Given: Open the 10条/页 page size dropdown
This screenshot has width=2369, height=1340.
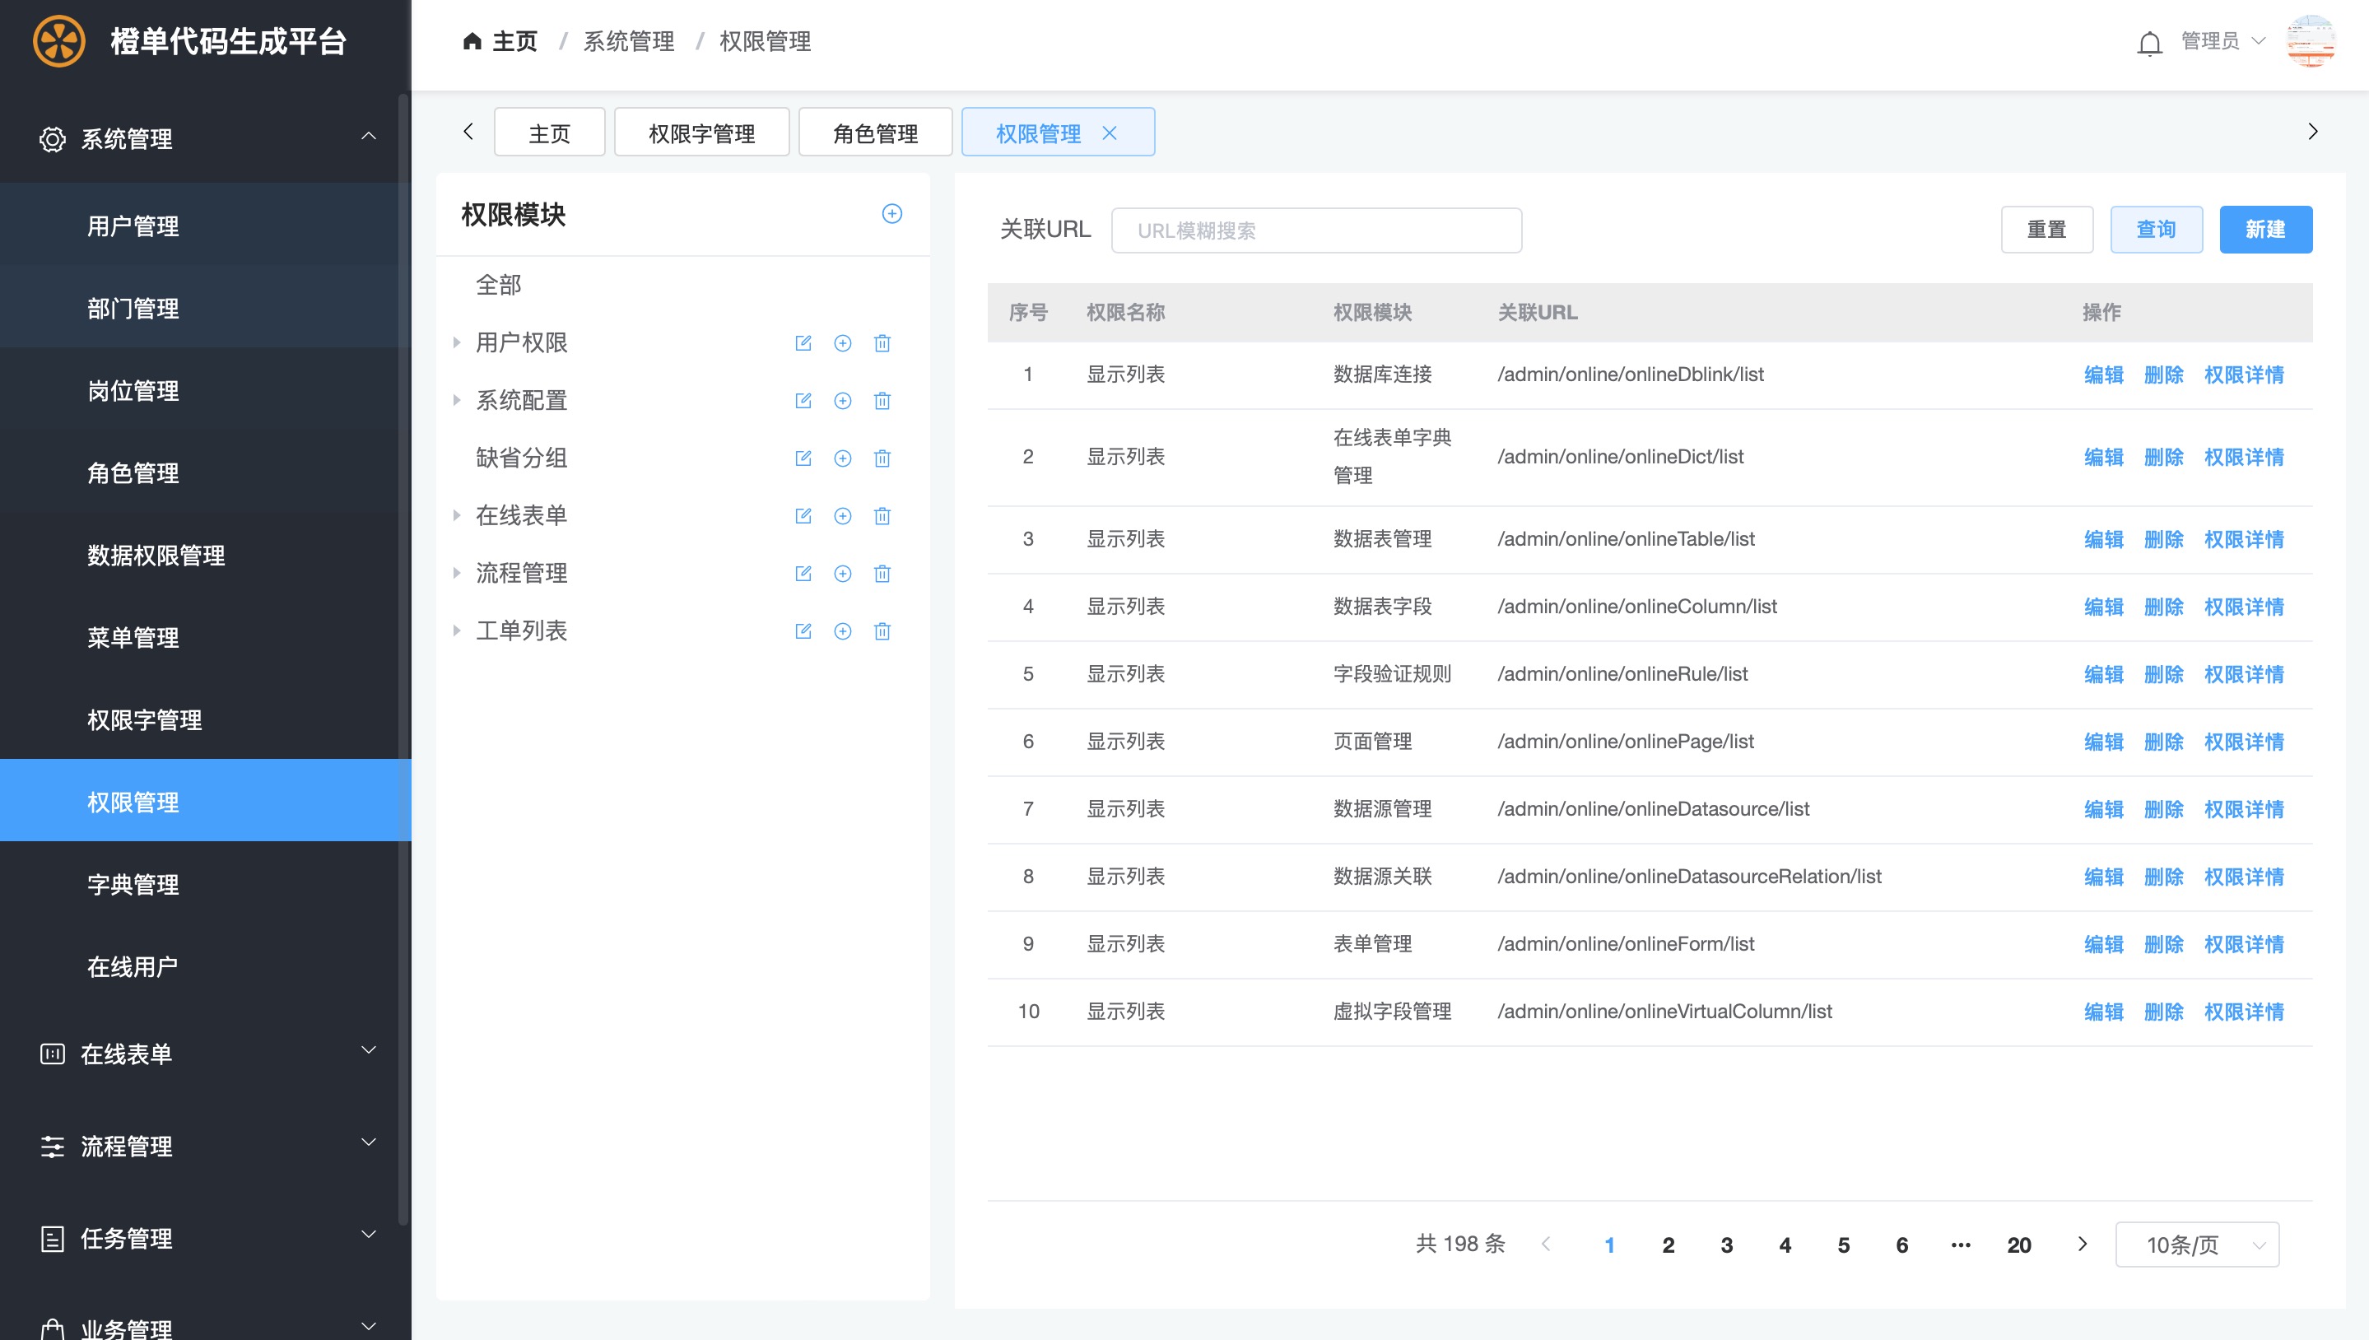Looking at the screenshot, I should pyautogui.click(x=2196, y=1245).
